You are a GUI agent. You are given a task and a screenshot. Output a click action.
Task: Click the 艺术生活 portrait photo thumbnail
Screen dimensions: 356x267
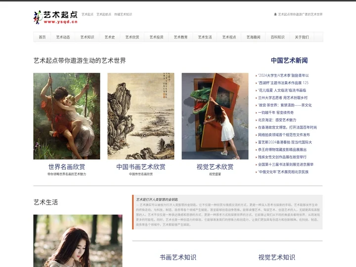coord(78,241)
